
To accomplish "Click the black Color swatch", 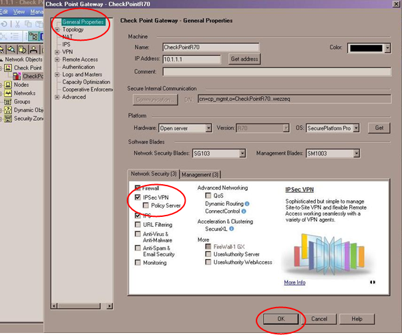I will coord(366,48).
